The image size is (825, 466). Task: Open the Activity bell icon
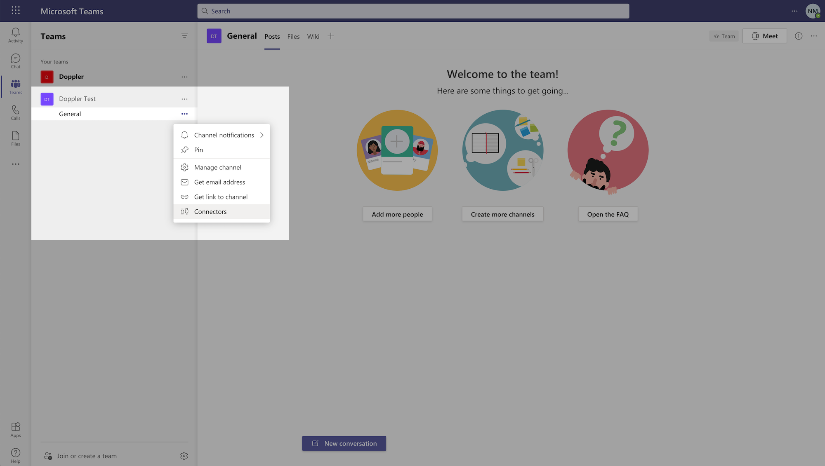pyautogui.click(x=16, y=35)
